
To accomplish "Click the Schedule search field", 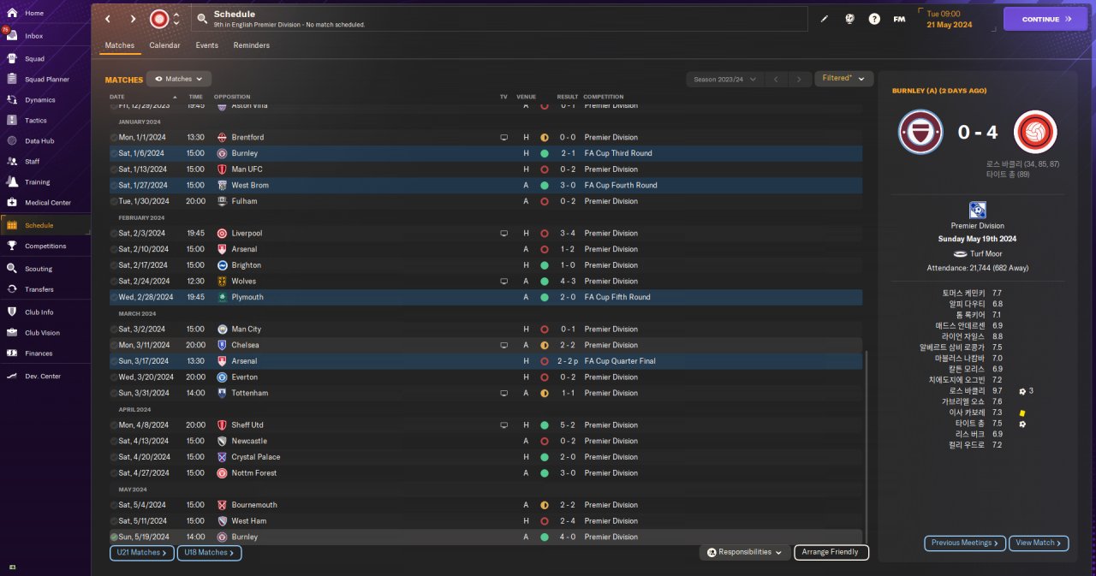I will pos(499,19).
